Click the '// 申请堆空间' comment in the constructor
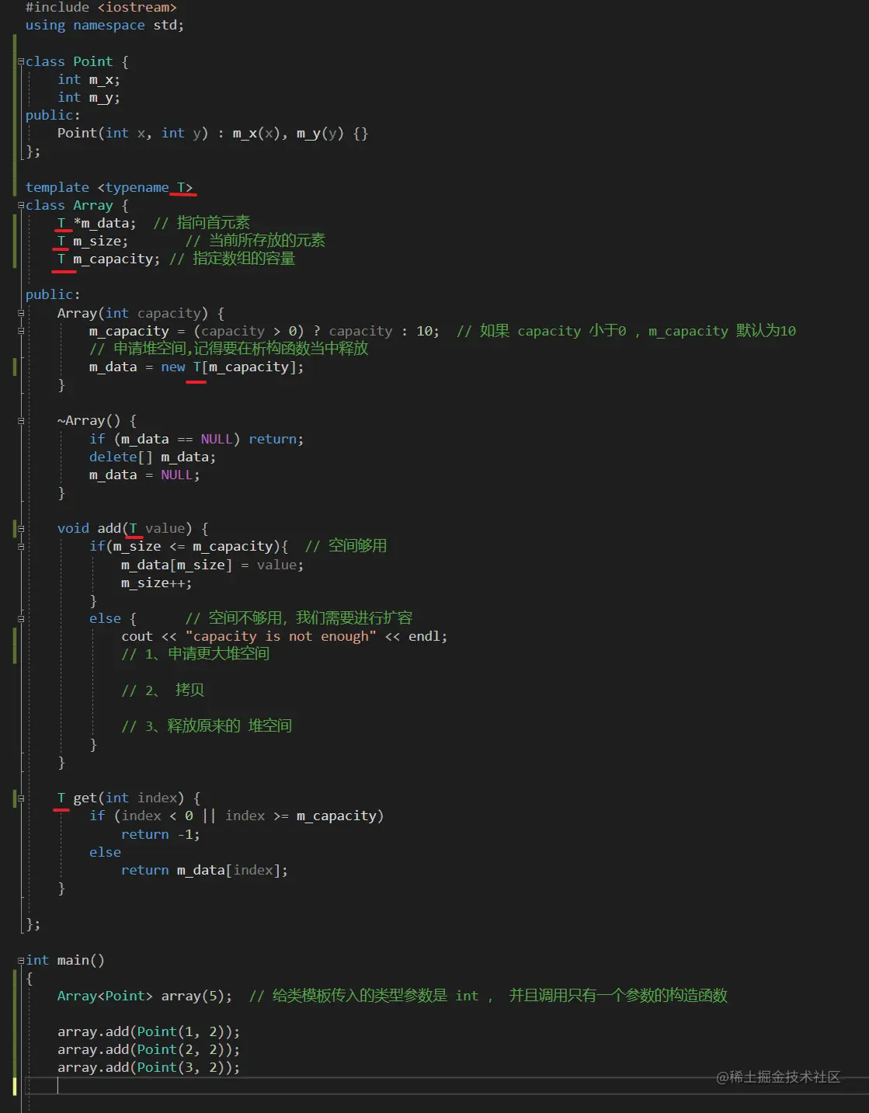This screenshot has height=1113, width=869. (x=229, y=349)
